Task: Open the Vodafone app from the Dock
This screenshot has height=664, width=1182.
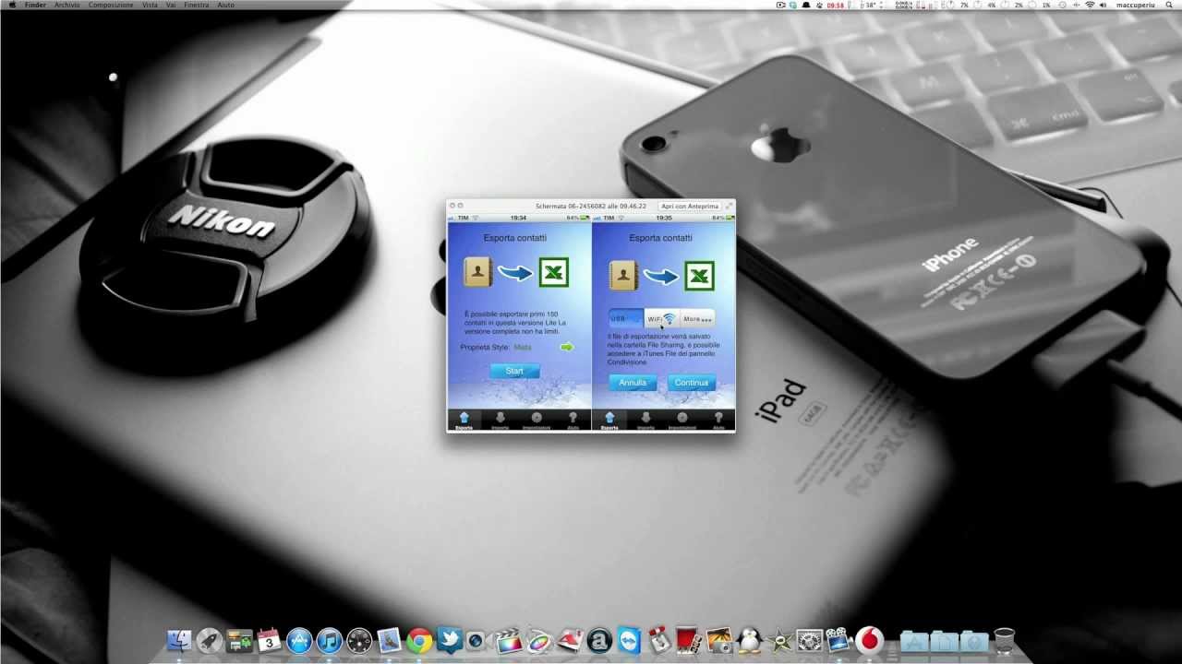Action: coord(869,640)
